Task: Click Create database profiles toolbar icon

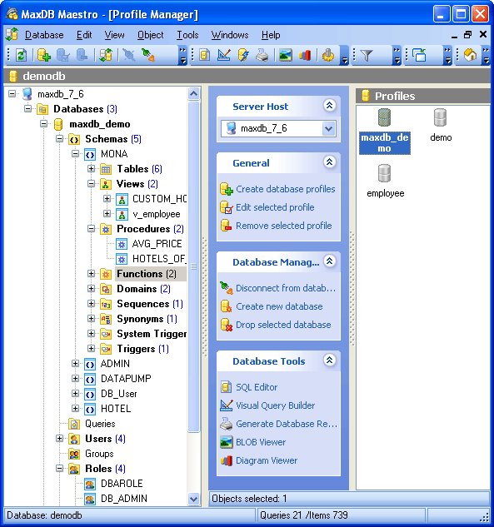Action: click(x=44, y=55)
